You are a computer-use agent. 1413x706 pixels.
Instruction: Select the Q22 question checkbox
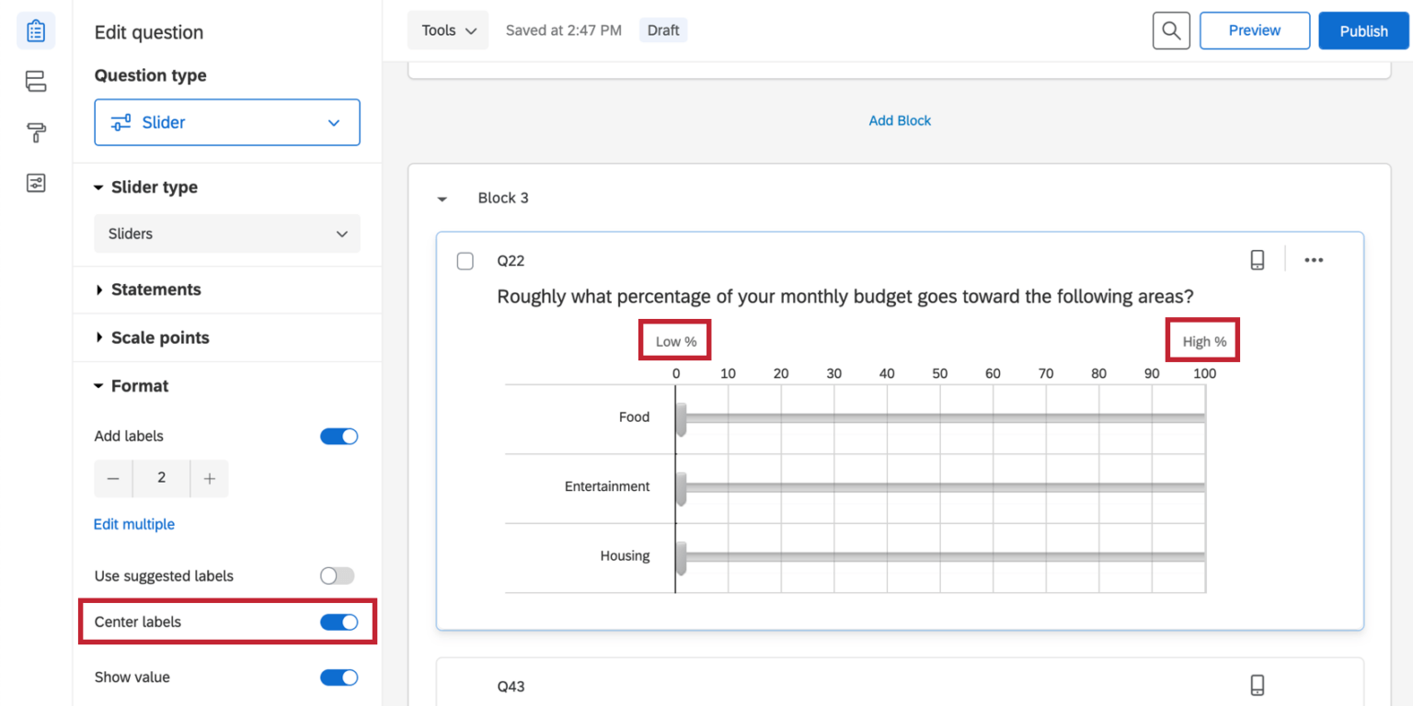pyautogui.click(x=465, y=261)
